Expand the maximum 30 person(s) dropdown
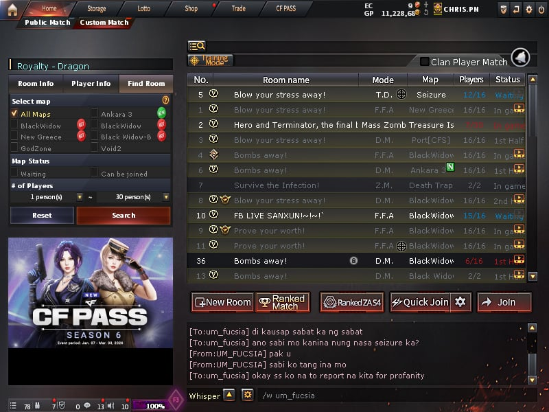The height and width of the screenshot is (412, 549). tap(166, 197)
